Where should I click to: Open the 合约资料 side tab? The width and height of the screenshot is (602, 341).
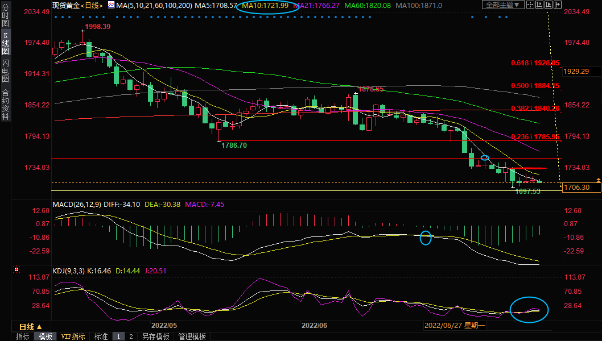5,105
